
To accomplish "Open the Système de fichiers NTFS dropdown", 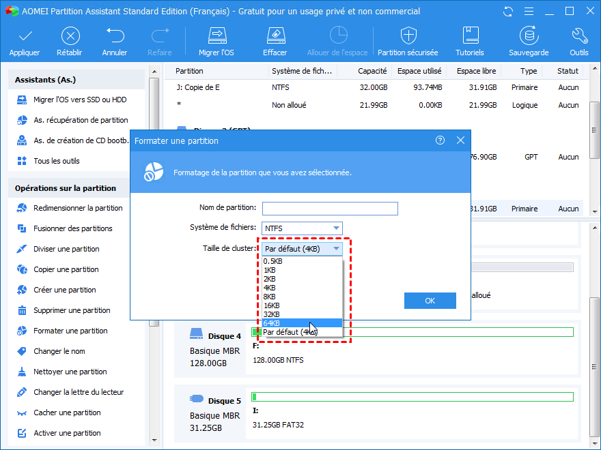I will (302, 228).
